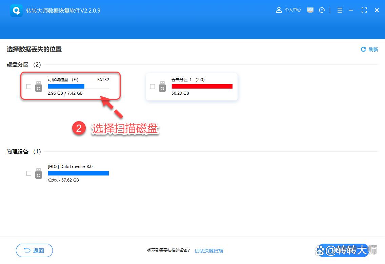Select the [HD2] DataTraveler 3.0 device name
The image size is (385, 264).
[70, 167]
